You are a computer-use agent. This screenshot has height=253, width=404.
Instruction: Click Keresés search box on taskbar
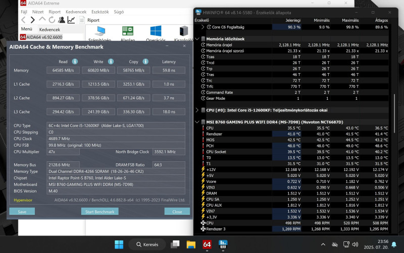tap(147, 244)
